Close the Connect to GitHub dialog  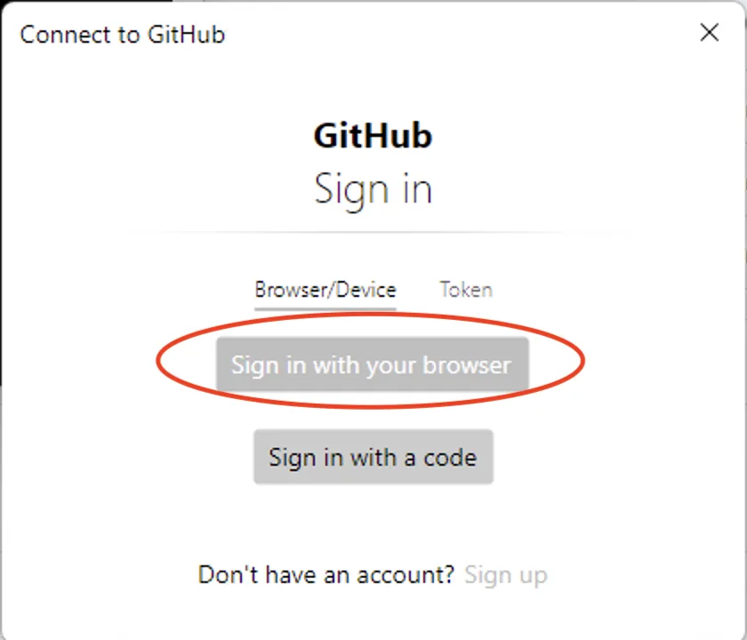(709, 34)
